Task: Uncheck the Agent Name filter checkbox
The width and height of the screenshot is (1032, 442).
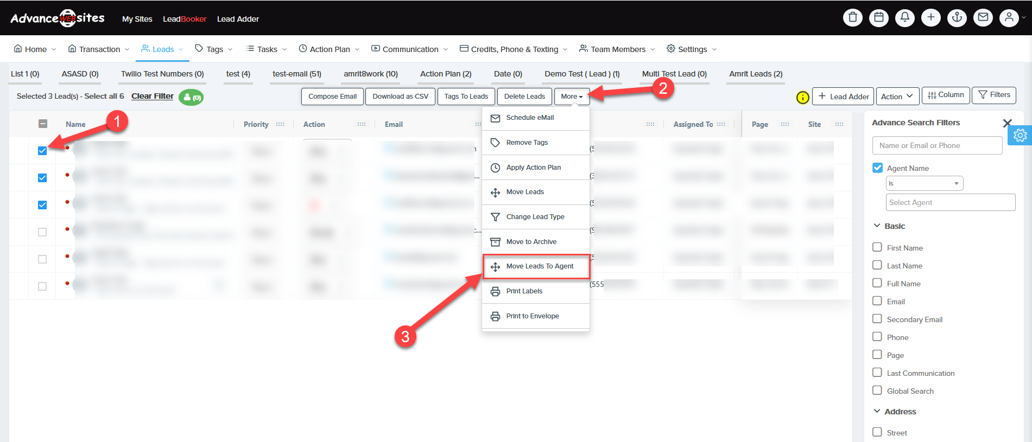Action: point(877,168)
